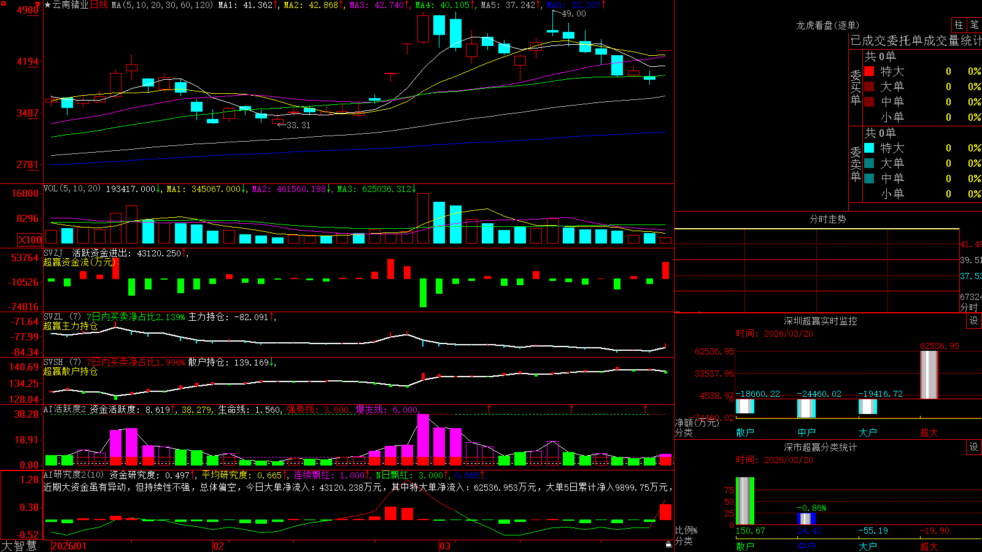Image resolution: width=982 pixels, height=552 pixels.
Task: Click the 龙虎看盘(逐单) panel title
Action: click(x=827, y=25)
